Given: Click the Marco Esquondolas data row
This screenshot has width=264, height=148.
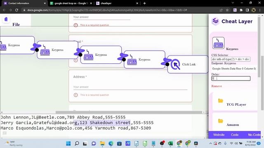Looking at the screenshot, I should [76, 128].
